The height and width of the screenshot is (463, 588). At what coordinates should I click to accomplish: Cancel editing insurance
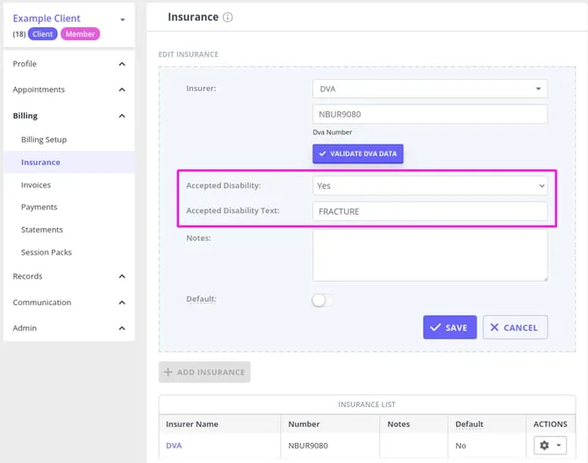(515, 327)
